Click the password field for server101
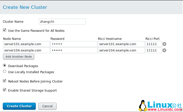Screen dimensions: 183x112 (74, 44)
